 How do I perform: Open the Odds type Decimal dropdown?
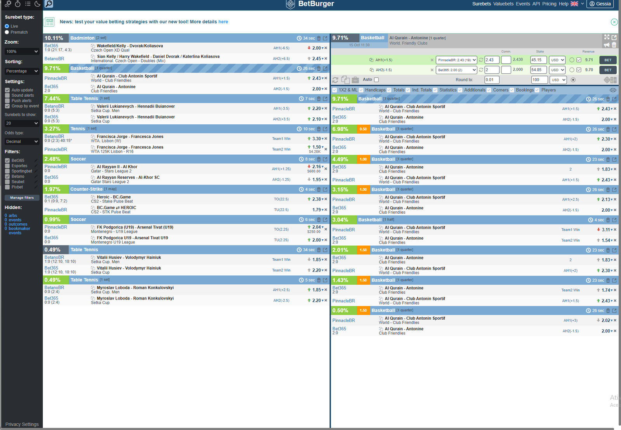click(22, 141)
